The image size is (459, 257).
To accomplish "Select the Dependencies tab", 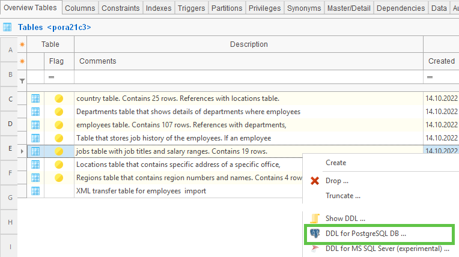I will tap(401, 8).
